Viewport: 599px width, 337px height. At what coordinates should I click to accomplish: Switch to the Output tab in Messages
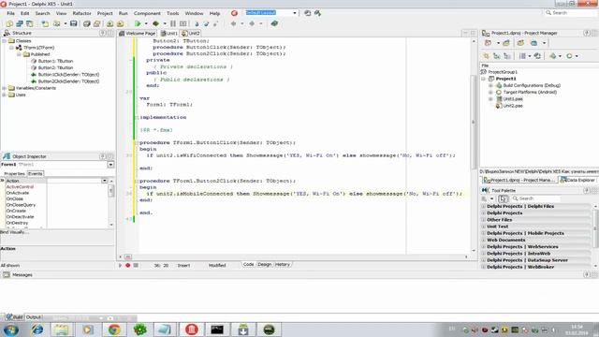point(34,317)
